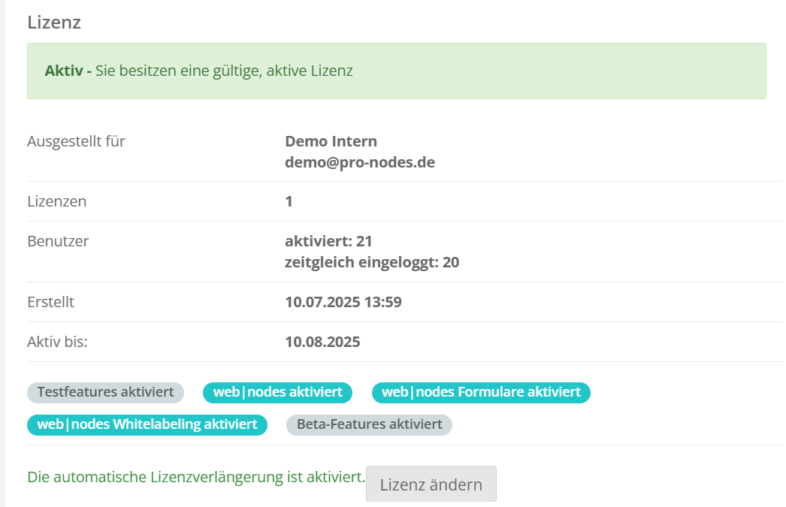
Task: Click the expiry date 10.08.2025
Action: tap(322, 342)
